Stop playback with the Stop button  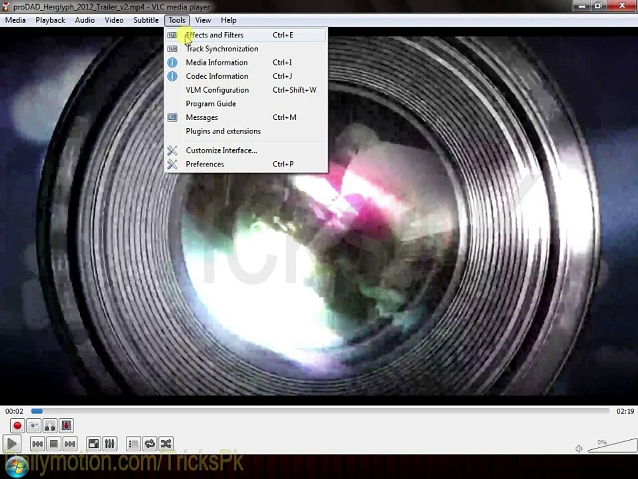coord(54,444)
